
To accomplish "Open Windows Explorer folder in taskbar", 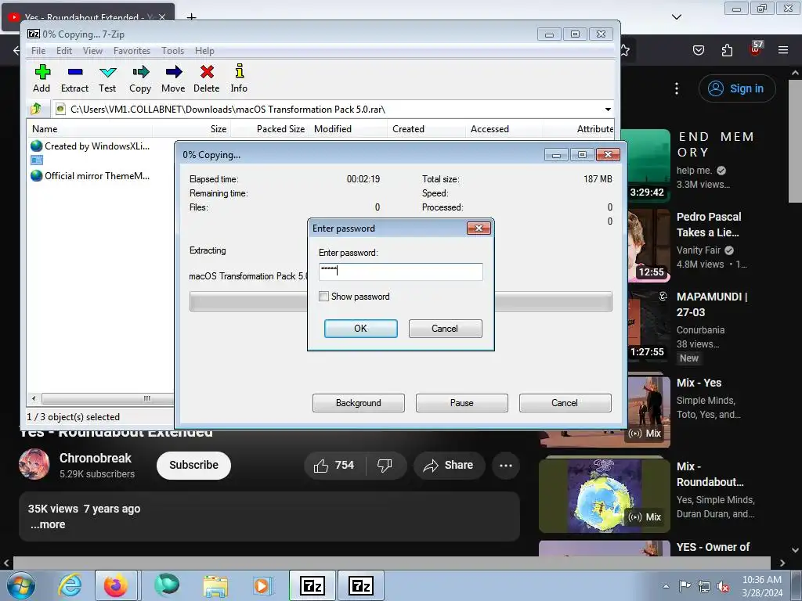I will click(215, 585).
